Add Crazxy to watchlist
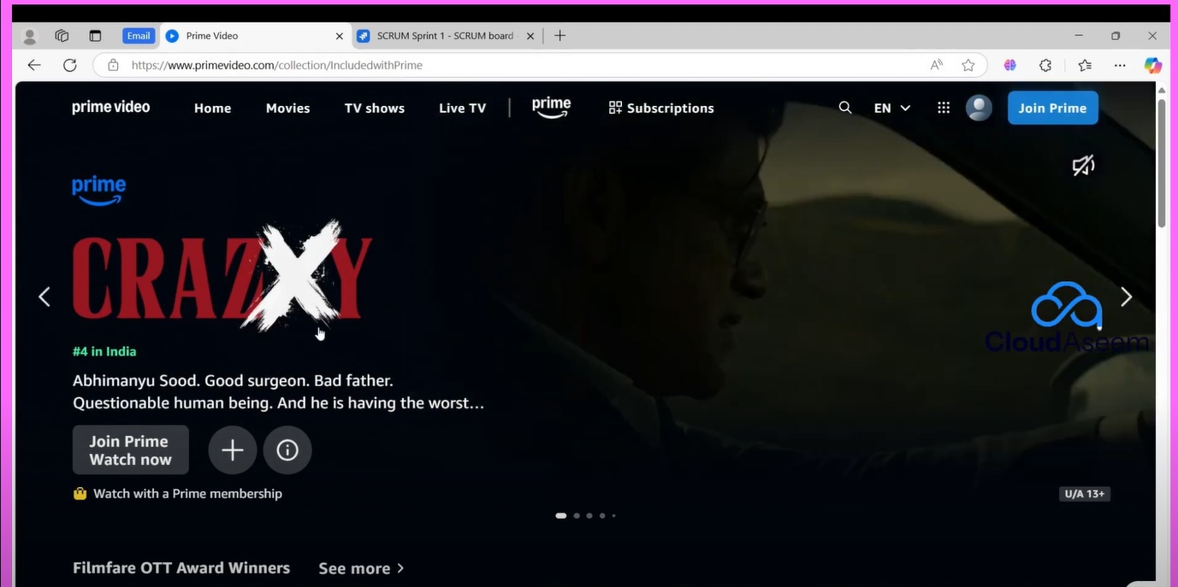1178x587 pixels. [233, 450]
